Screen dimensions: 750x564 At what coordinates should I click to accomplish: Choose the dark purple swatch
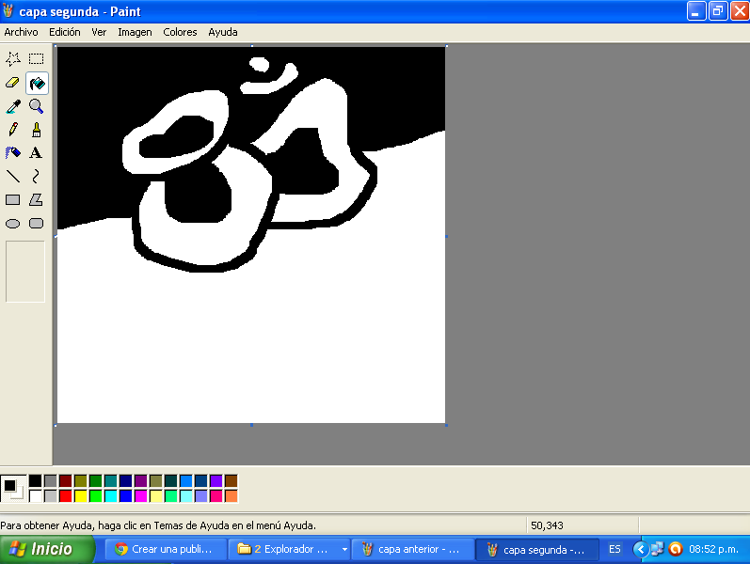(x=140, y=481)
